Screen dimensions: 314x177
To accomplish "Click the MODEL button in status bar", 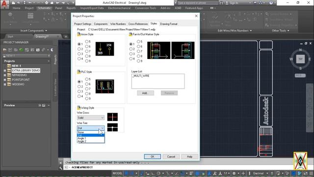I will [117, 173].
